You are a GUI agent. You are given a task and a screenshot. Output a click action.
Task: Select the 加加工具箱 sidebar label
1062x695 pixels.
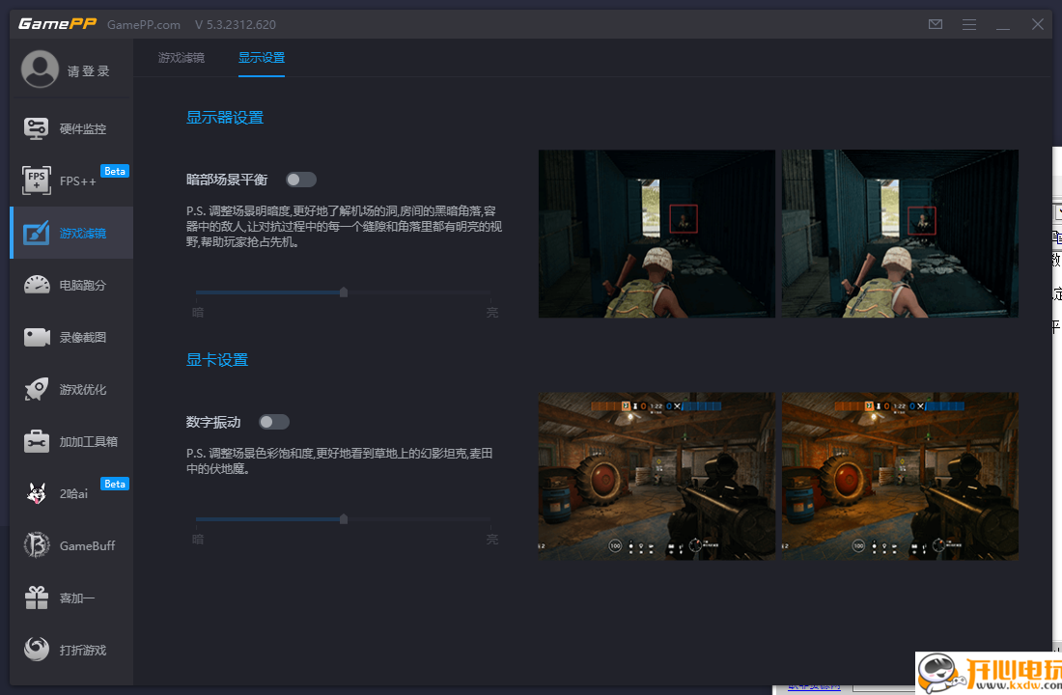[x=89, y=442]
